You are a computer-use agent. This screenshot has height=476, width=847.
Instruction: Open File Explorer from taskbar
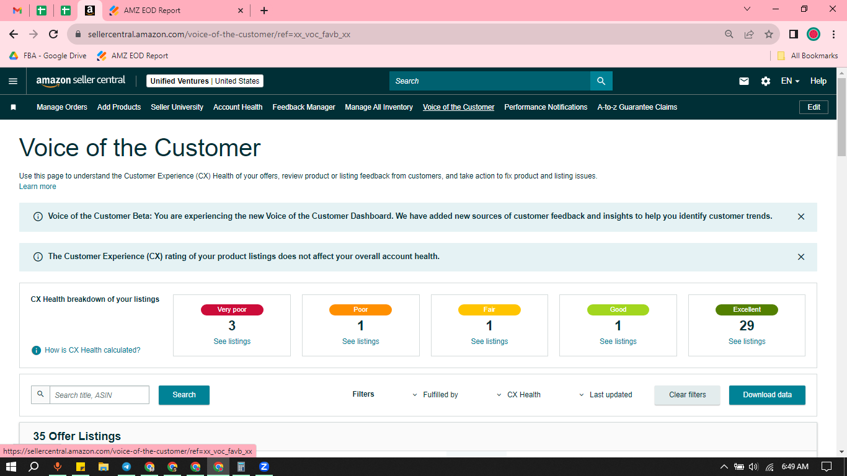pos(104,467)
